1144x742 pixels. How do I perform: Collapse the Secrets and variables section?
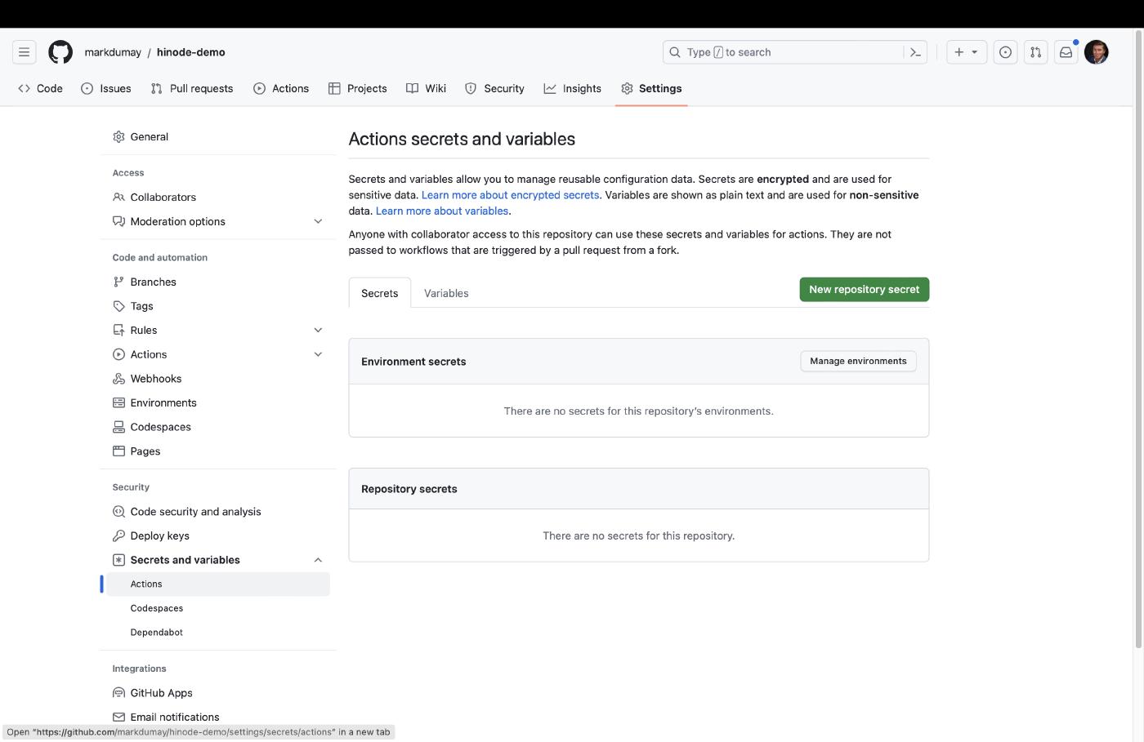click(318, 560)
